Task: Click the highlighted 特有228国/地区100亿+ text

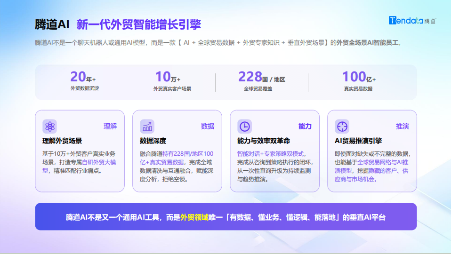Action: point(177,158)
